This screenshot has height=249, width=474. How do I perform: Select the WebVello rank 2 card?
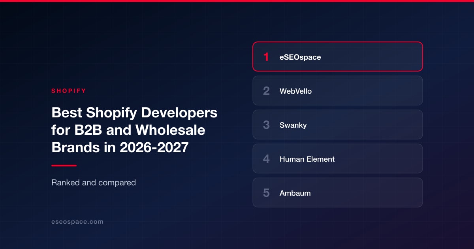tap(338, 91)
